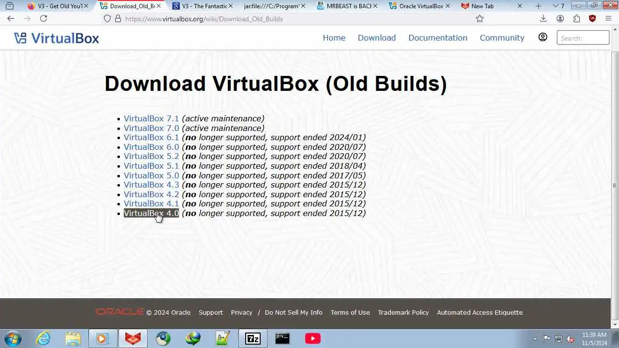Screen dimensions: 619x348
Task: Open the VirtualBox 4.3 link
Action: point(151,185)
